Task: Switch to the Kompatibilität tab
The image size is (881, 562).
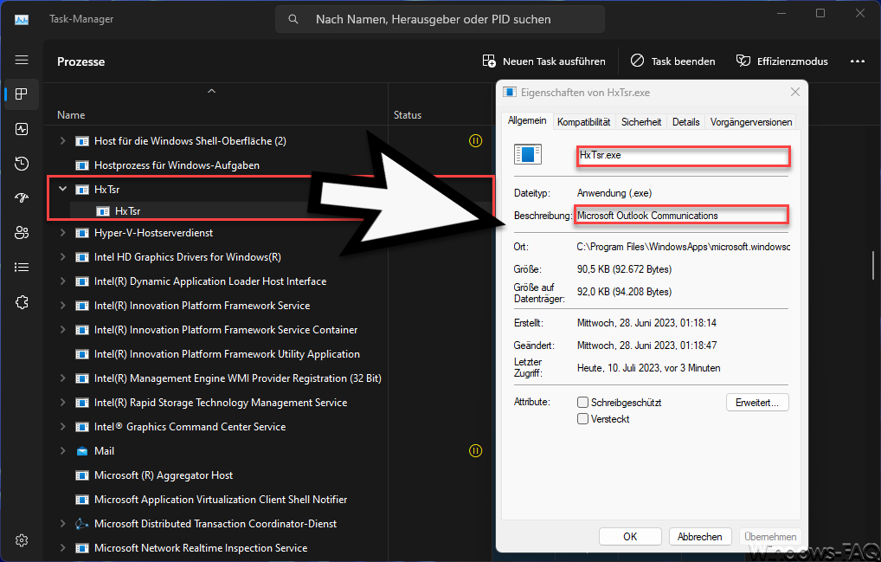Action: (584, 122)
